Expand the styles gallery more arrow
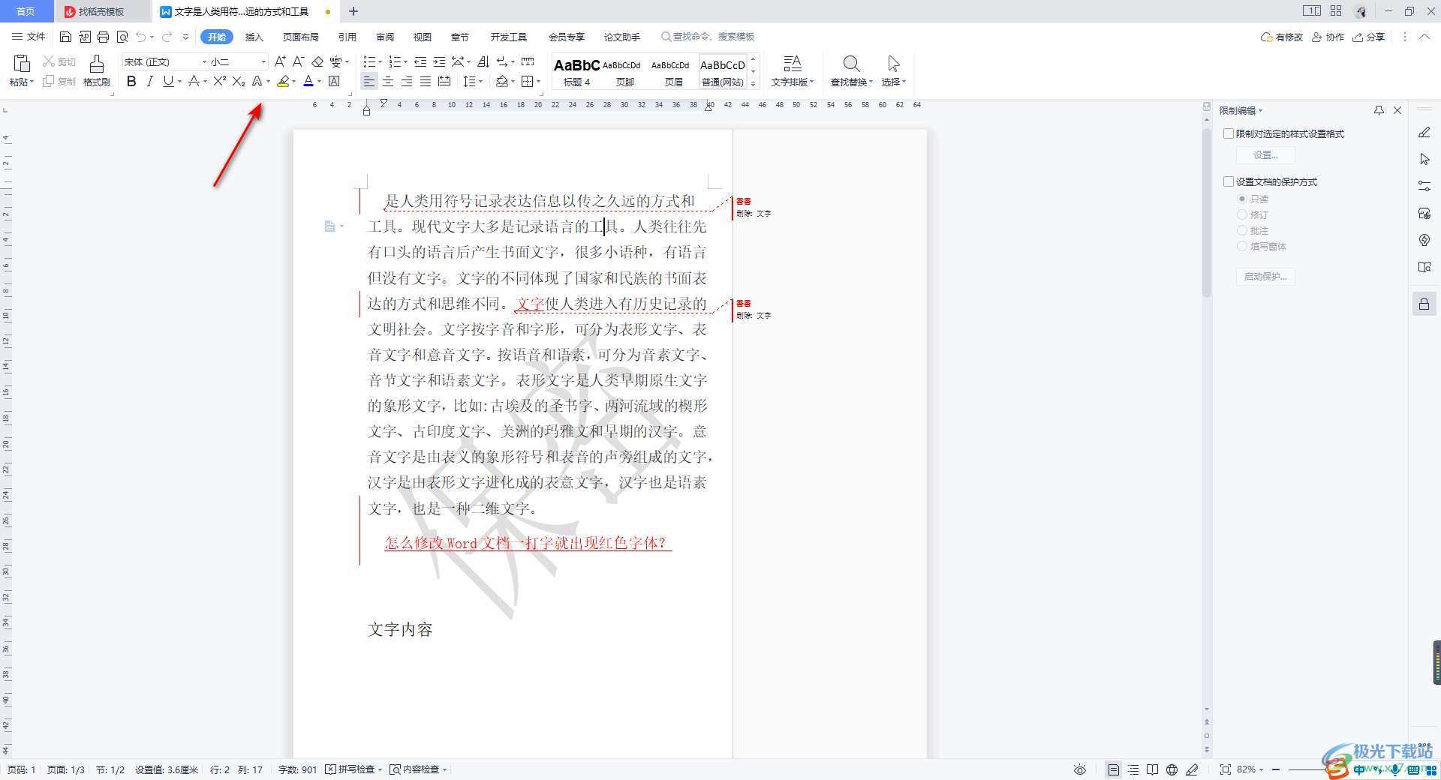This screenshot has width=1441, height=780. coord(754,84)
